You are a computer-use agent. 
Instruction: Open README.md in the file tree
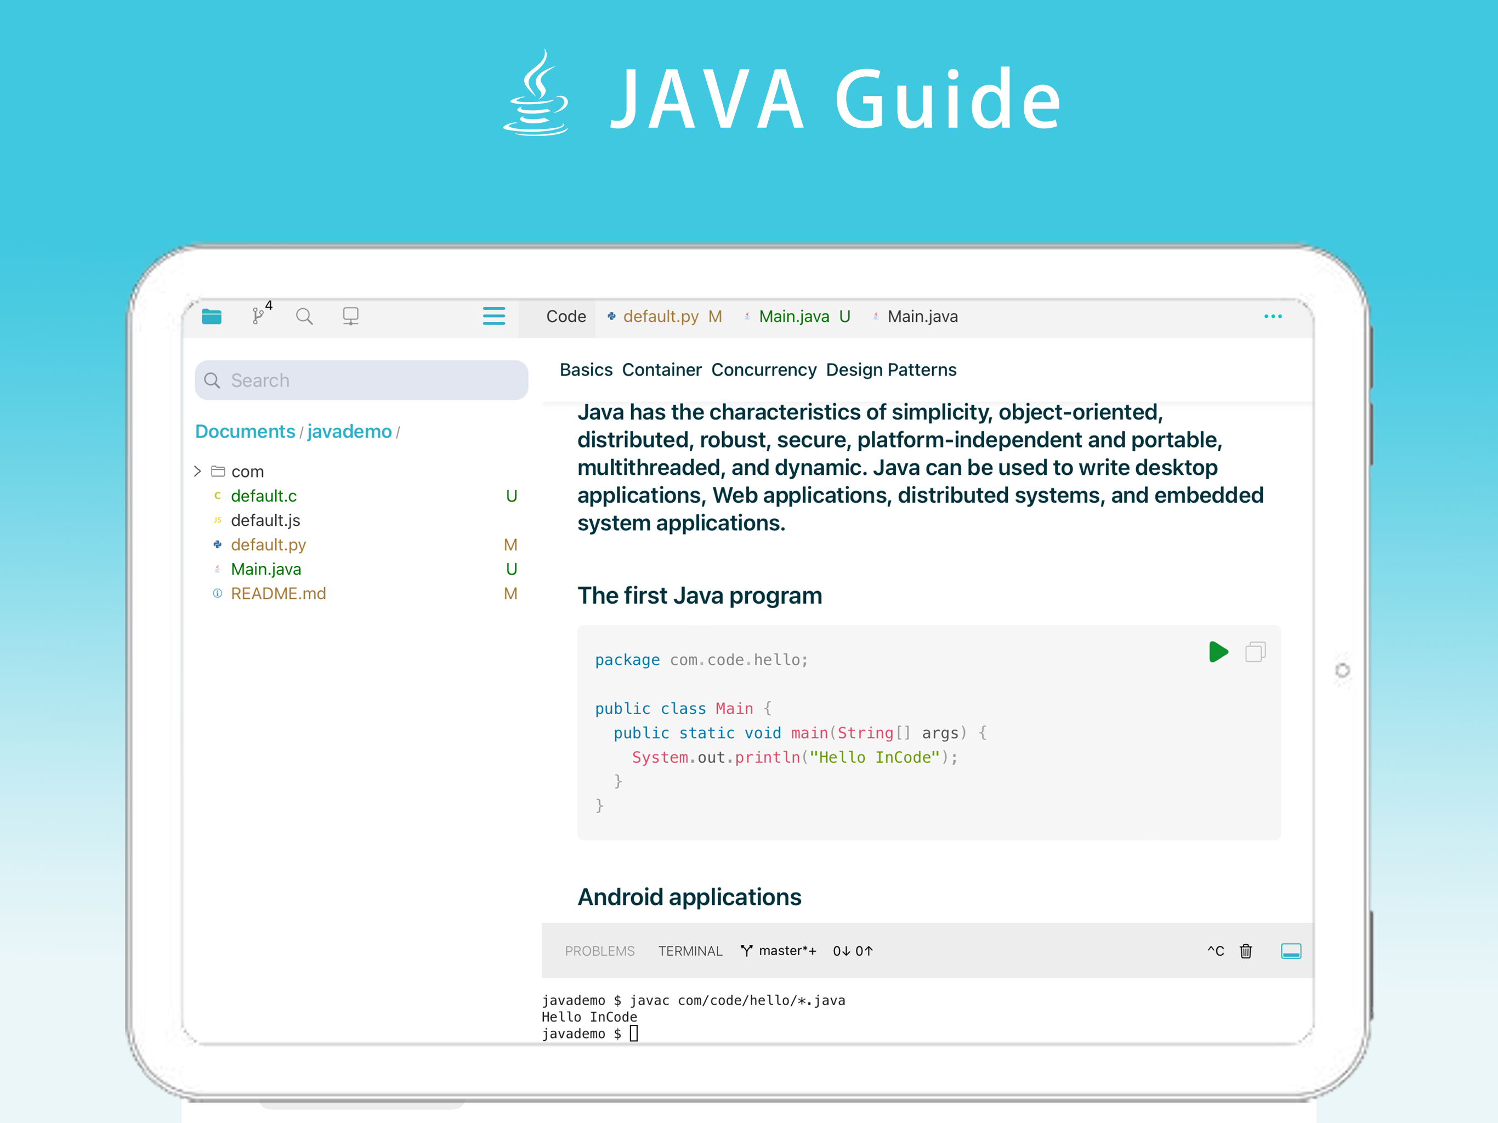pos(279,593)
